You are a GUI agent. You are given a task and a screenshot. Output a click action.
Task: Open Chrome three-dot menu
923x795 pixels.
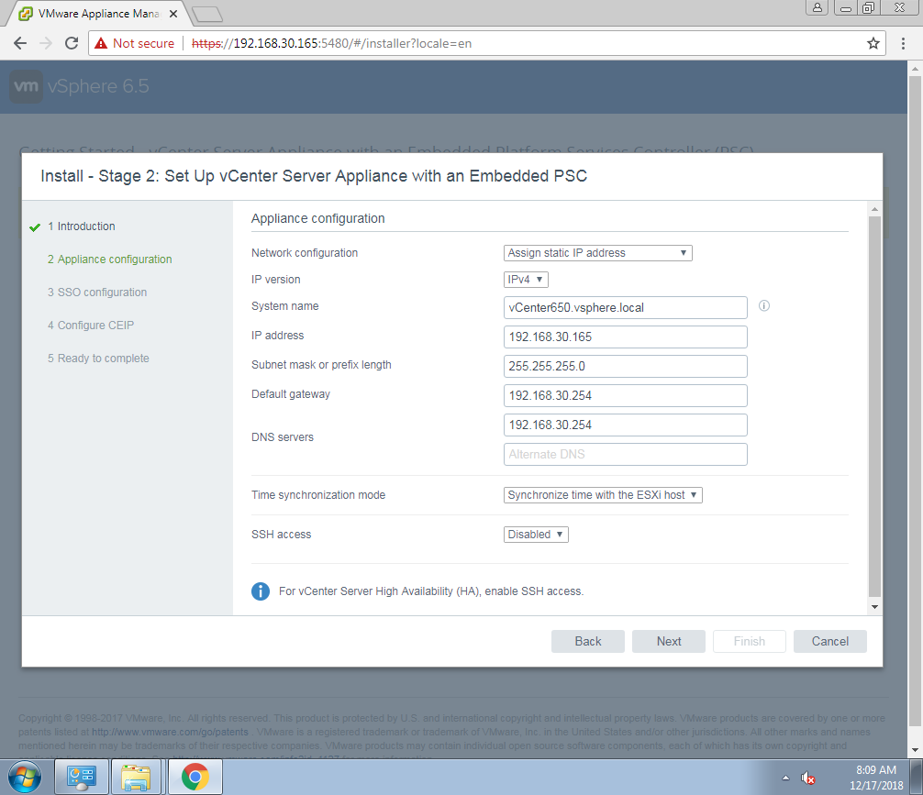[903, 43]
